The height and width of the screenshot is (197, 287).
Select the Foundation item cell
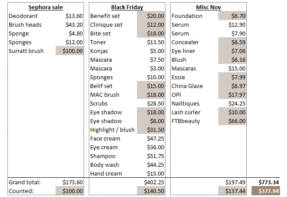click(187, 16)
